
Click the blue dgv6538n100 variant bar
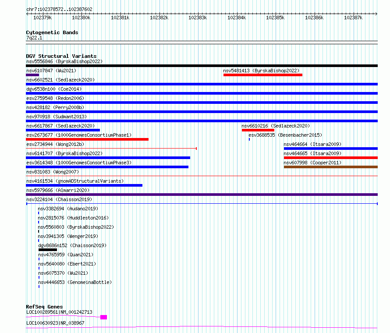[x=202, y=93]
